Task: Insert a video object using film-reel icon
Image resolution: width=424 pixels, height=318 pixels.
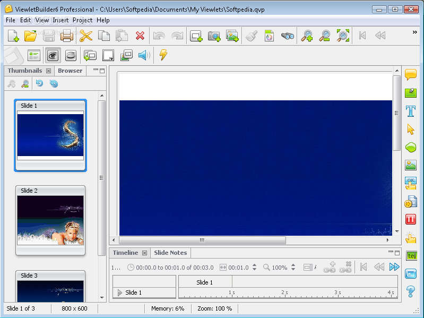Action: point(411,201)
